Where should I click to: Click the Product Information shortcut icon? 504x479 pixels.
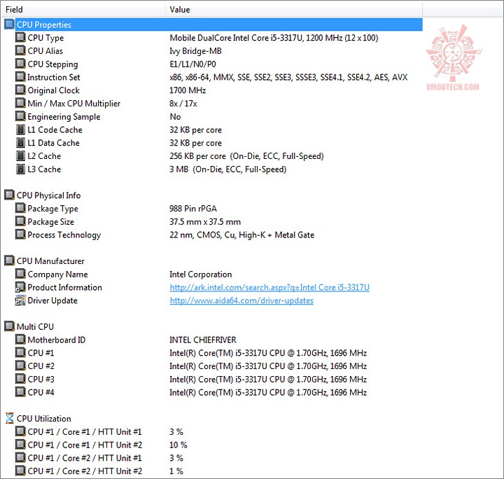click(x=20, y=286)
